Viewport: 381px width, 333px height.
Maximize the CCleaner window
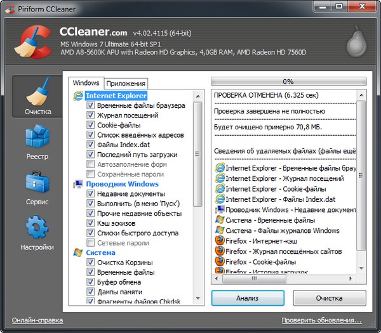pos(339,6)
